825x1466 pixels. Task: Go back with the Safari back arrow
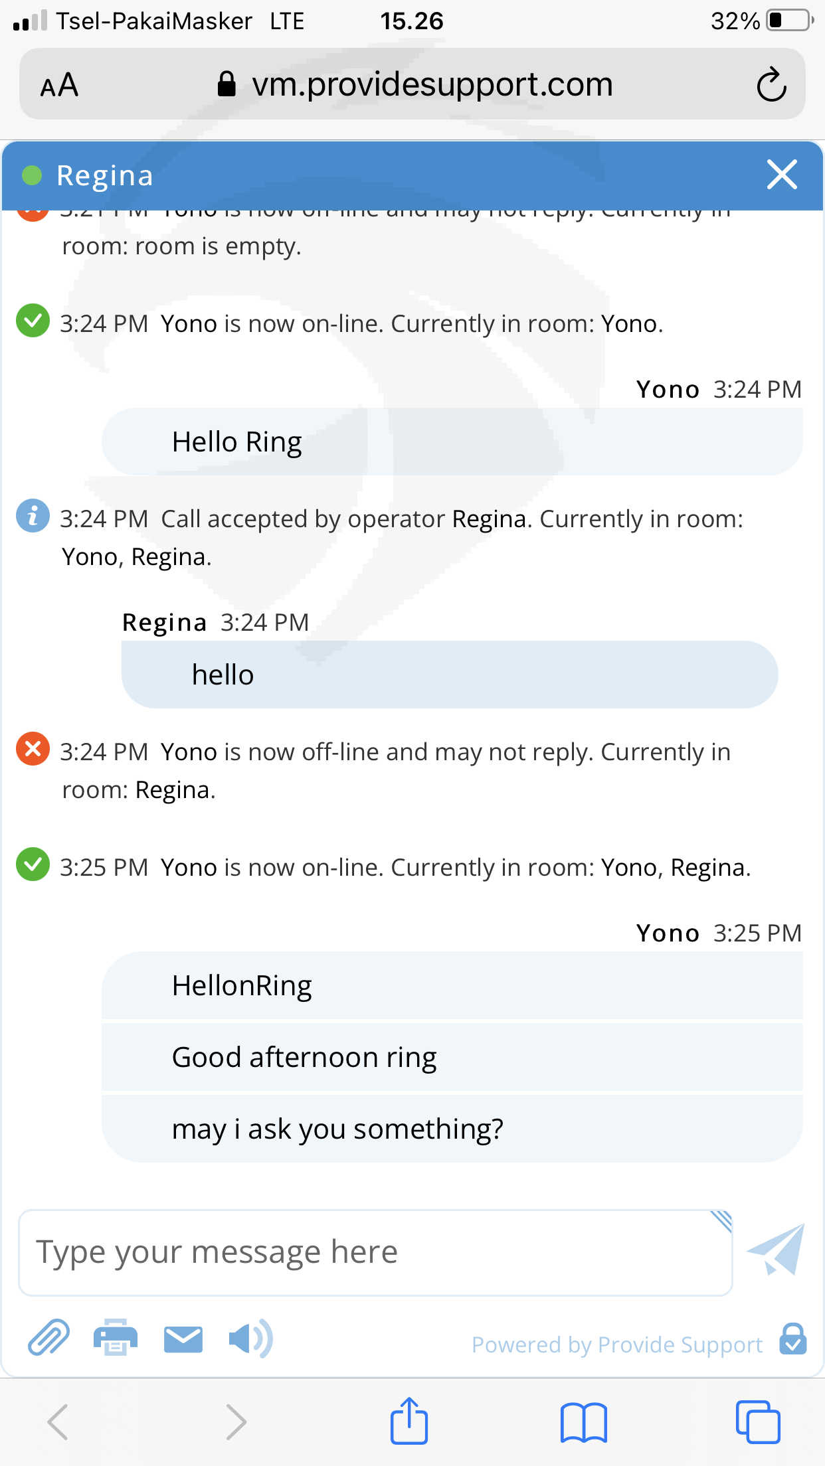[x=58, y=1422]
